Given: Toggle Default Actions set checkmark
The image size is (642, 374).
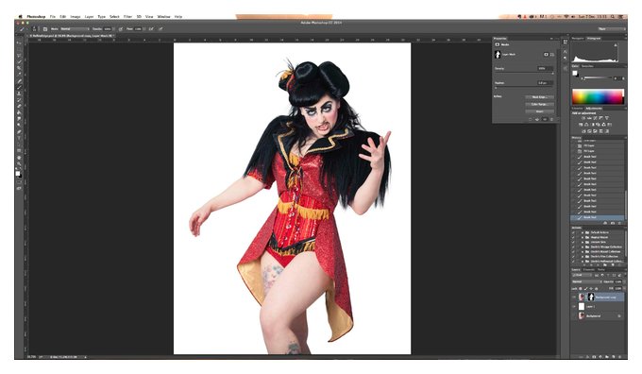Looking at the screenshot, I should 573,232.
